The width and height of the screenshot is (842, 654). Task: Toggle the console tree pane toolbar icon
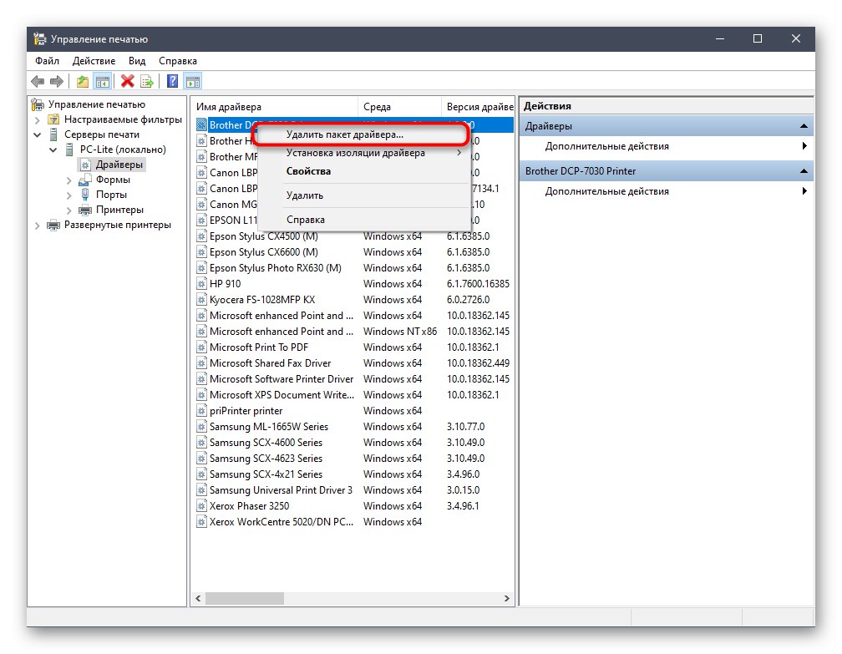pyautogui.click(x=102, y=82)
